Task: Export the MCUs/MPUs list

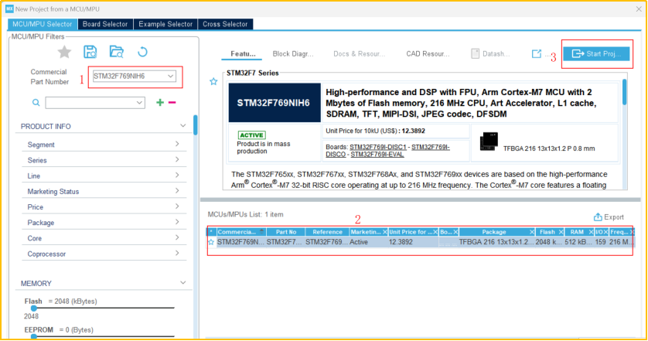Action: coord(609,217)
